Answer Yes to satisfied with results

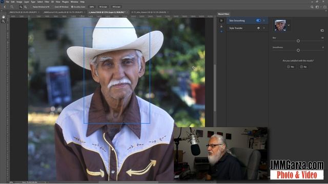point(291,67)
